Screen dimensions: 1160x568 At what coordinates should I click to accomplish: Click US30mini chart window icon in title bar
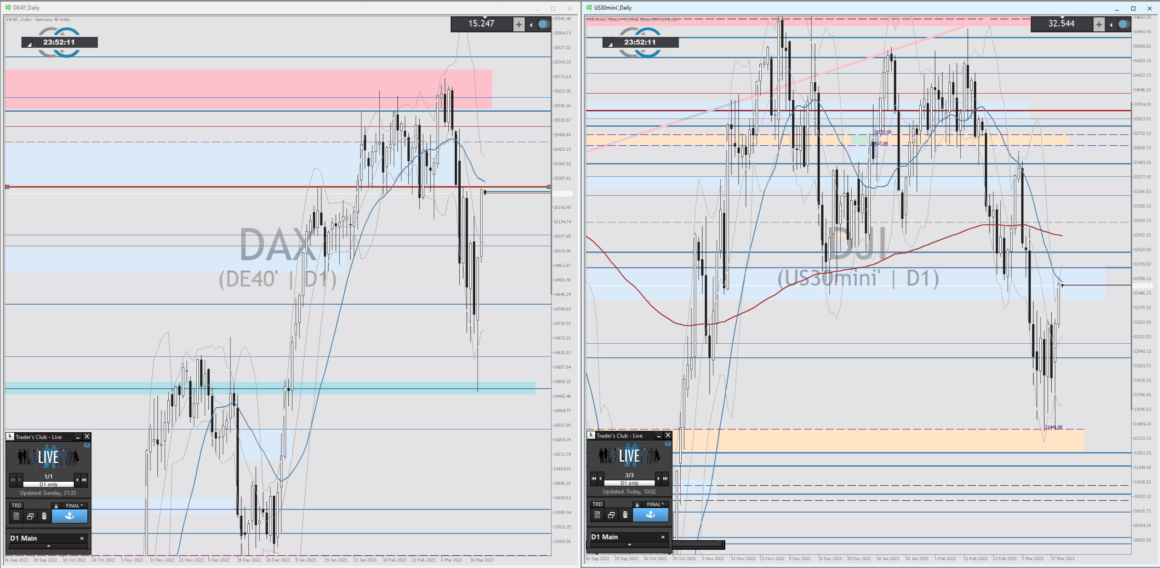click(x=589, y=8)
